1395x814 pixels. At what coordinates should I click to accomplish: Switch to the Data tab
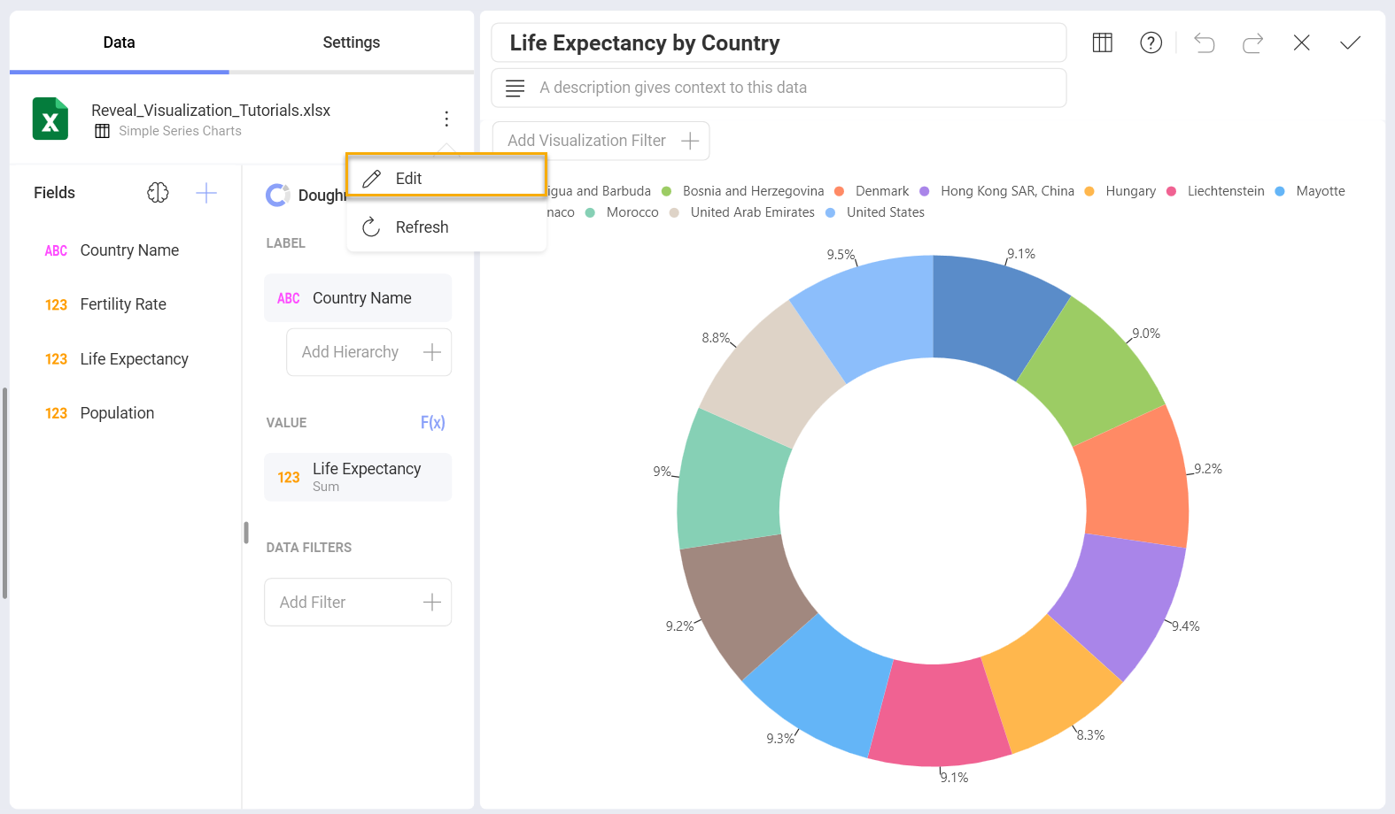click(x=119, y=42)
